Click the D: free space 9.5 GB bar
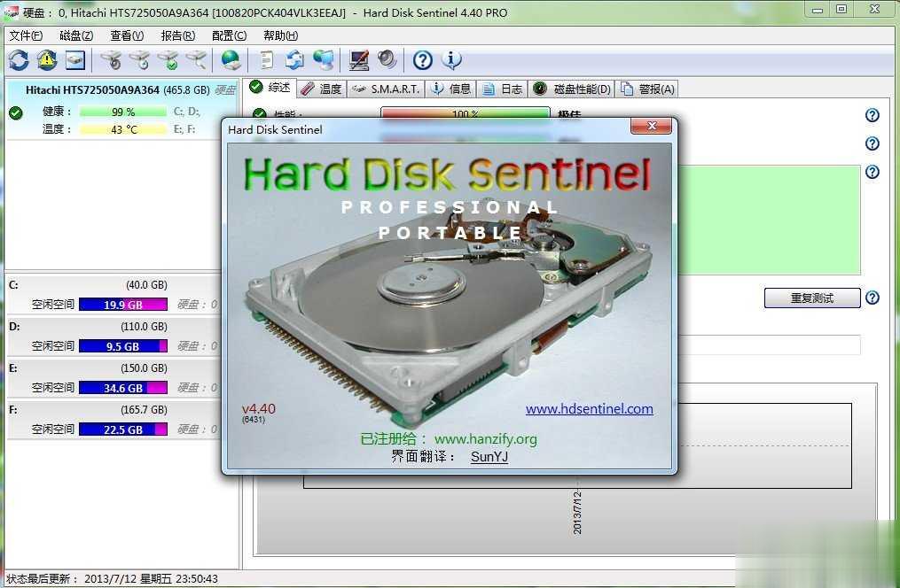The height and width of the screenshot is (588, 900). click(x=123, y=346)
